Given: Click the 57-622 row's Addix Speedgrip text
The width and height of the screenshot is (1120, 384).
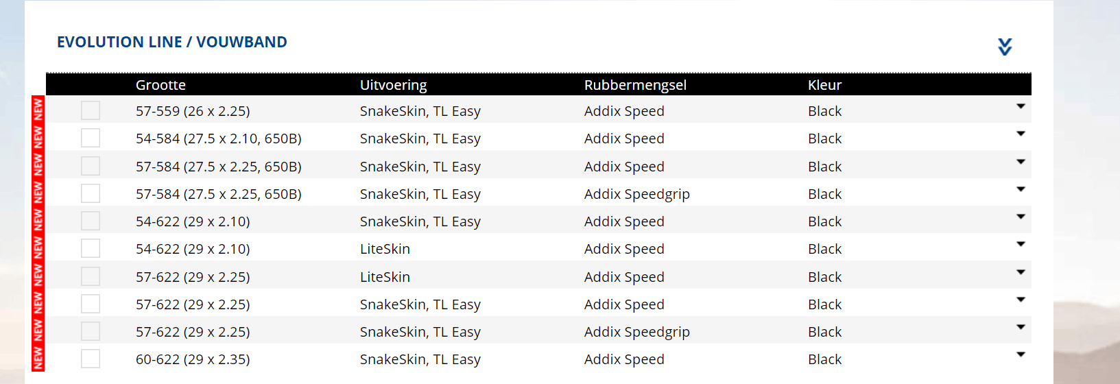Looking at the screenshot, I should [x=636, y=332].
